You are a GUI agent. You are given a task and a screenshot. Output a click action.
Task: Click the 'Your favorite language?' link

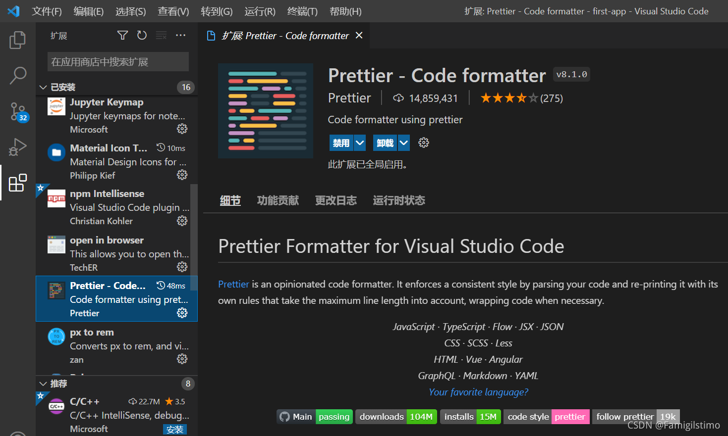(x=478, y=391)
